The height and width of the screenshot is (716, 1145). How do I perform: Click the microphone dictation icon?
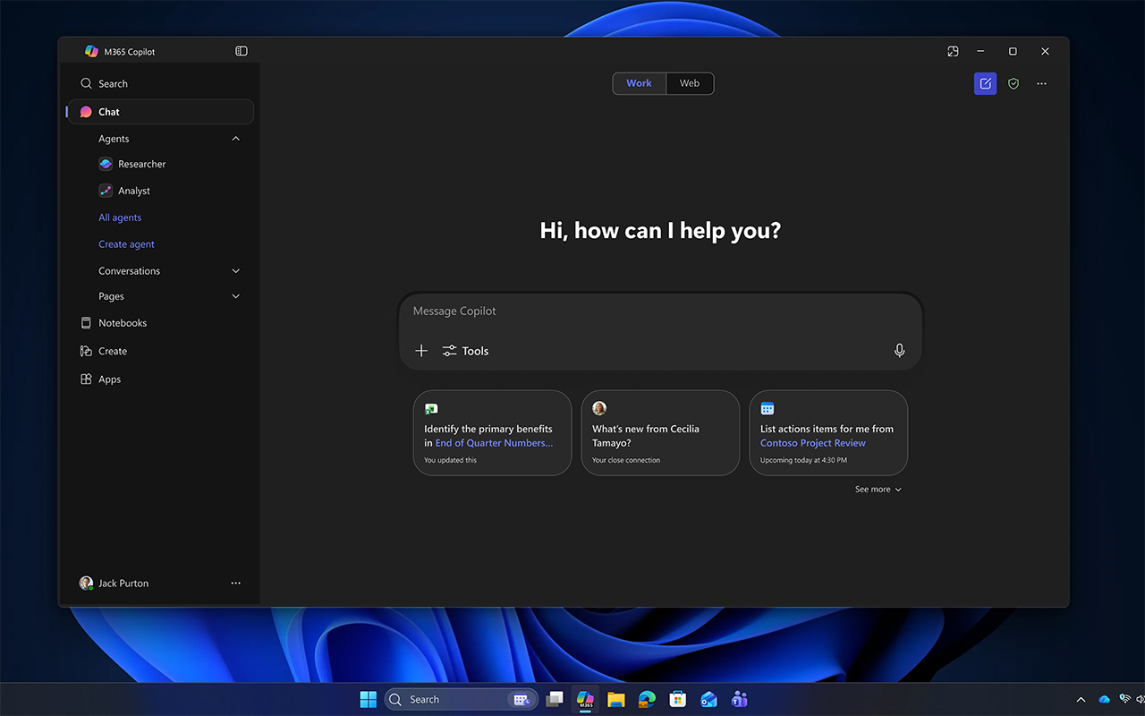point(900,351)
